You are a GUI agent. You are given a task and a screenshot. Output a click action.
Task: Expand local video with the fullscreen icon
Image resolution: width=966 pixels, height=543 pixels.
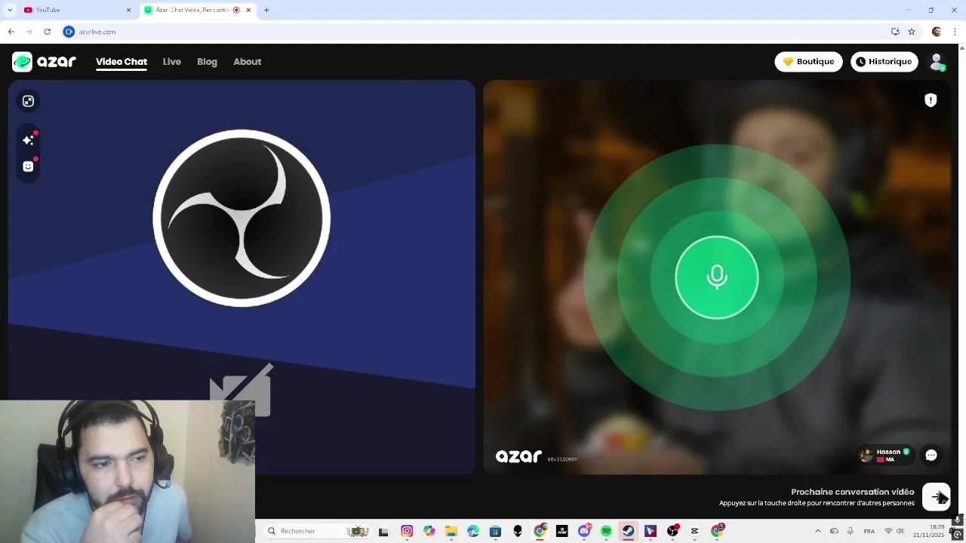click(x=28, y=101)
